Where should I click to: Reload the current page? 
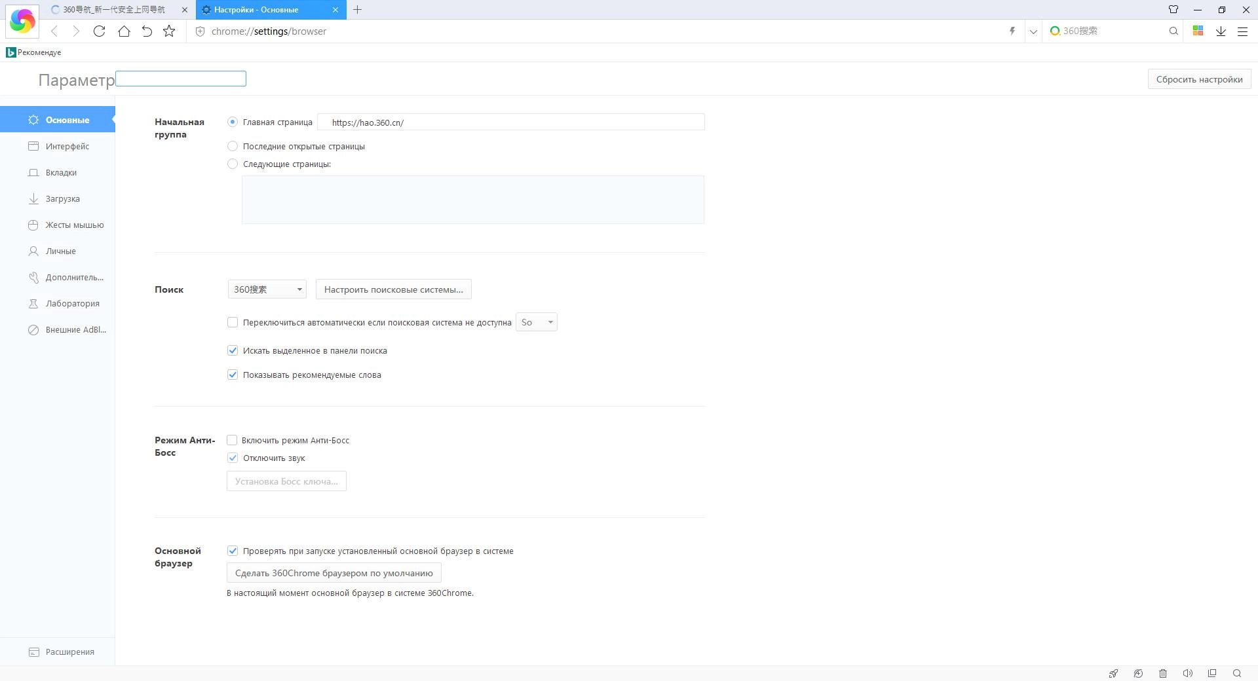(x=99, y=31)
